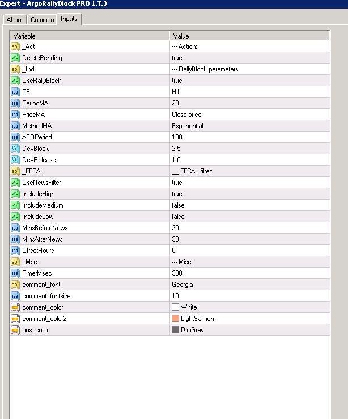Click the boolean icon beside IncludeHigh
348x419 pixels.
click(15, 194)
